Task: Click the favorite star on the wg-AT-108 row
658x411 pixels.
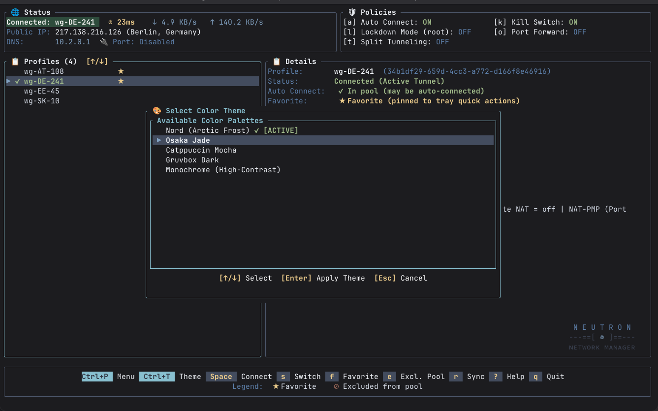Action: point(121,71)
